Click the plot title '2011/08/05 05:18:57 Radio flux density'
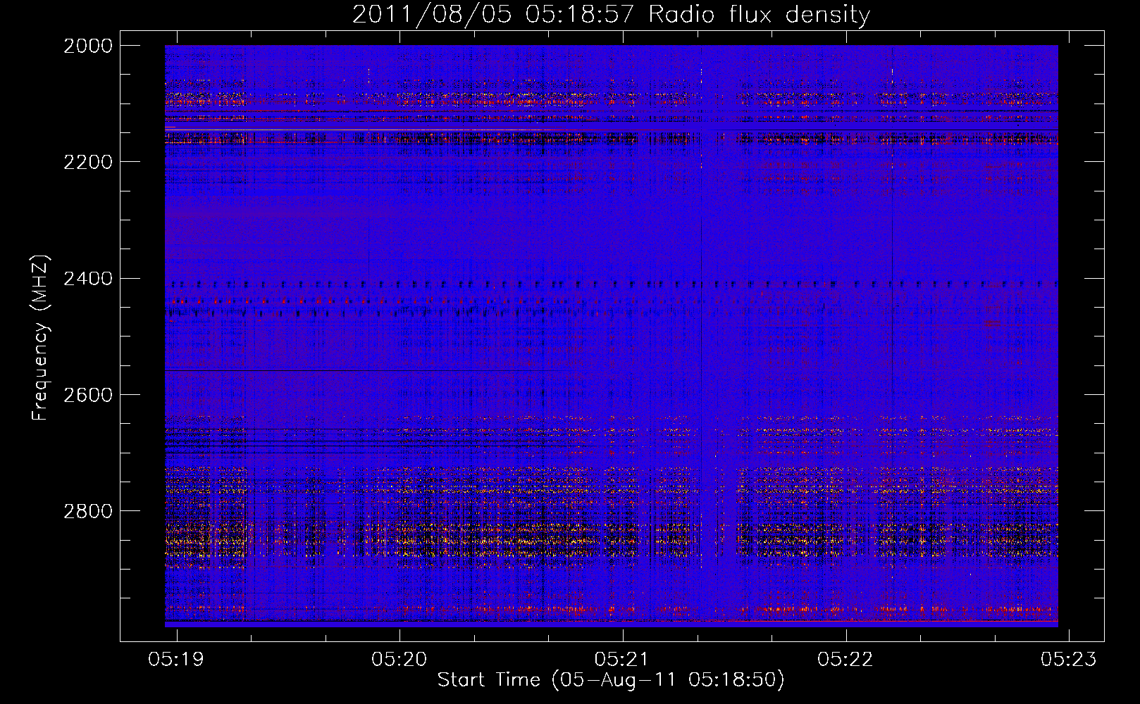 click(611, 15)
